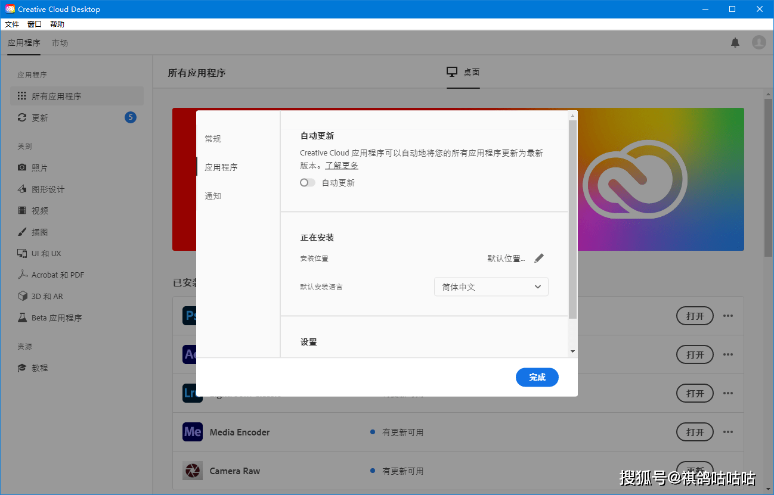
Task: Open the 了解更多 (Learn more) link
Action: tap(341, 165)
